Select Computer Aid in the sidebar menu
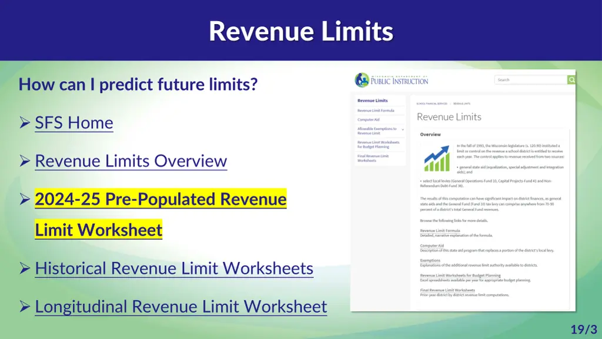 (x=368, y=120)
